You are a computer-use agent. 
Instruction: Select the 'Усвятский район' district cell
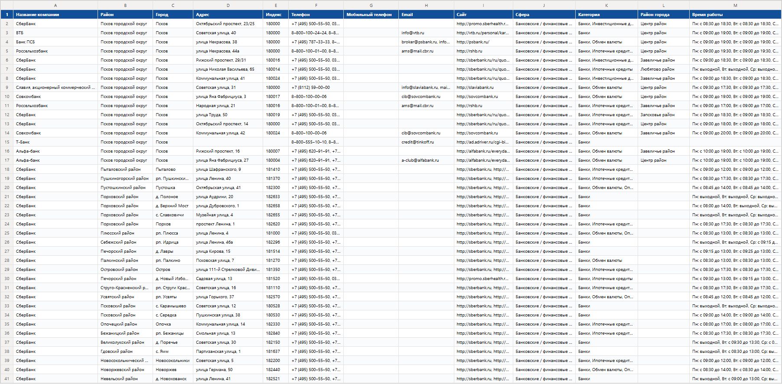click(125, 297)
